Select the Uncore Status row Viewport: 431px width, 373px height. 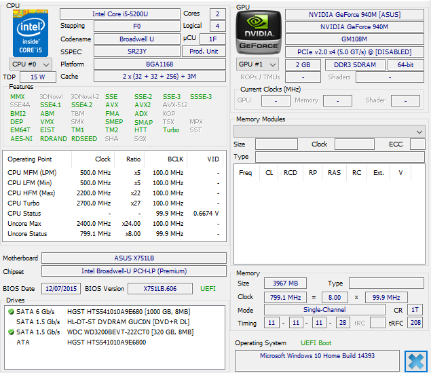coord(113,234)
